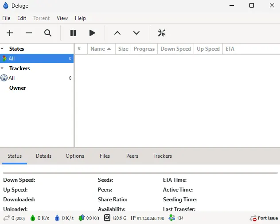The width and height of the screenshot is (280, 224).
Task: Collapse the States section in sidebar
Action: pyautogui.click(x=3, y=49)
